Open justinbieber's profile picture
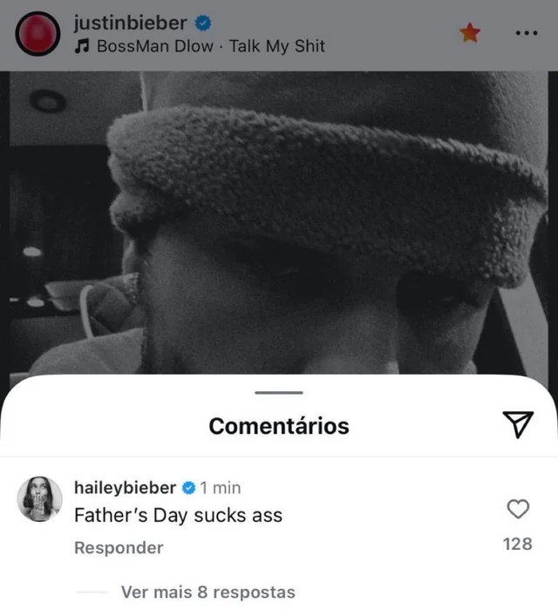Image resolution: width=558 pixels, height=610 pixels. (37, 33)
